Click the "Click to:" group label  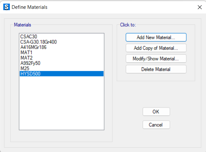pyautogui.click(x=128, y=25)
